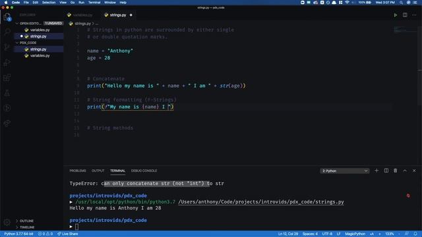Open the Terminal menu in menu bar
422x237 pixels.
point(94,3)
